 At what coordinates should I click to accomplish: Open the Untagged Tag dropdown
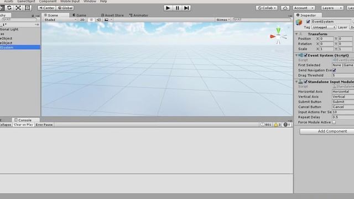pos(324,27)
